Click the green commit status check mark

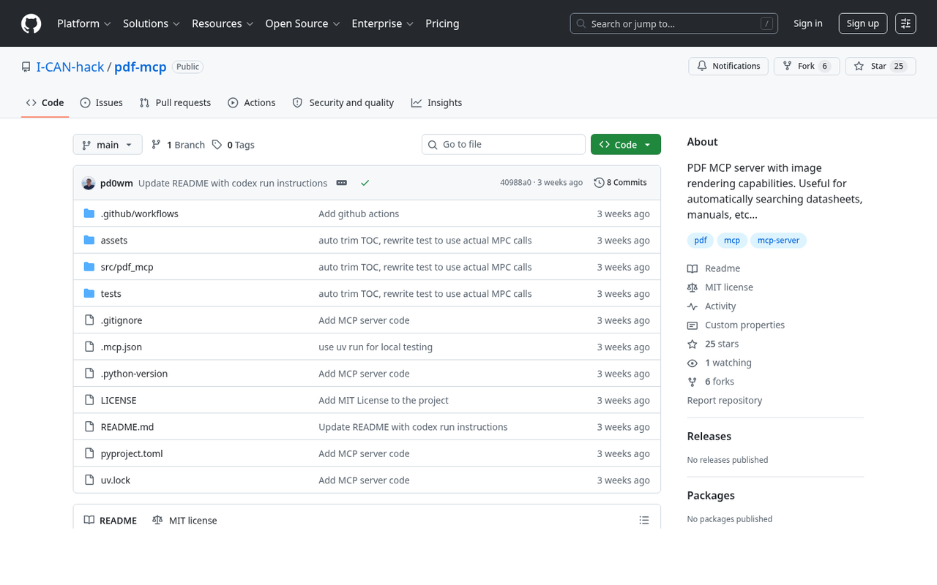pos(365,183)
